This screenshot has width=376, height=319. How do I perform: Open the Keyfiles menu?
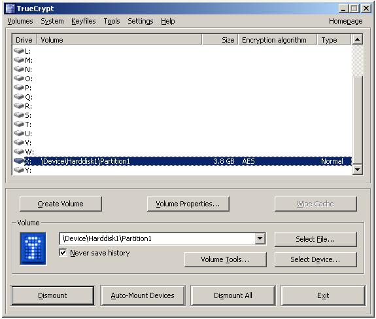coord(84,21)
